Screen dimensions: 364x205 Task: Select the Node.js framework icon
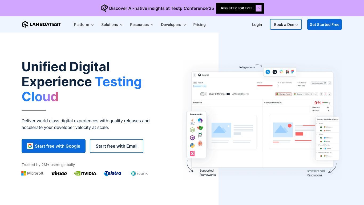click(192, 130)
